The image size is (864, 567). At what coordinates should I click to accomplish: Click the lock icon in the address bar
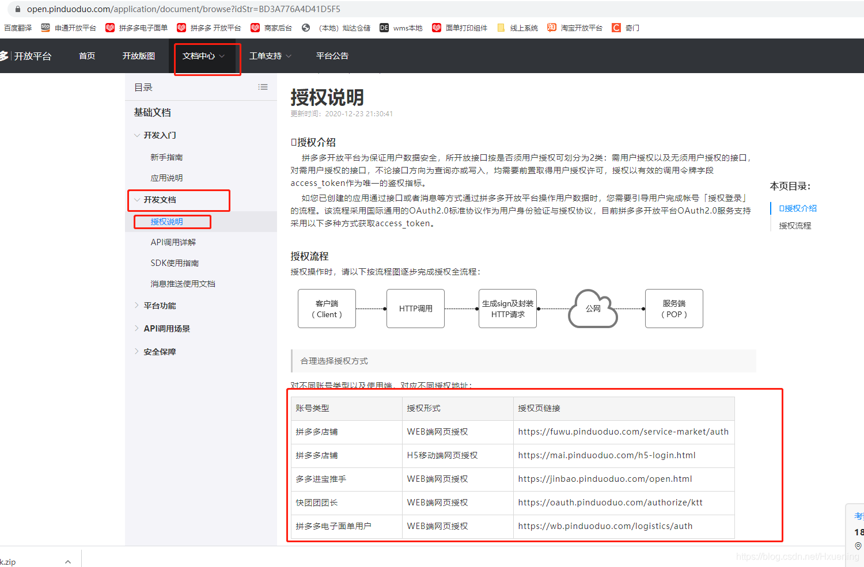[18, 9]
